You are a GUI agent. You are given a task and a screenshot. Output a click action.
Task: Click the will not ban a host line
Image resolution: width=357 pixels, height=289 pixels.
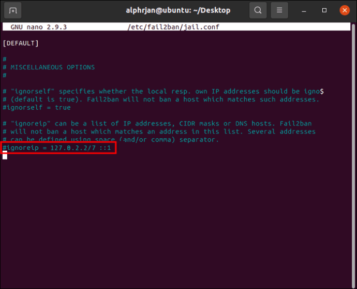[x=159, y=132]
